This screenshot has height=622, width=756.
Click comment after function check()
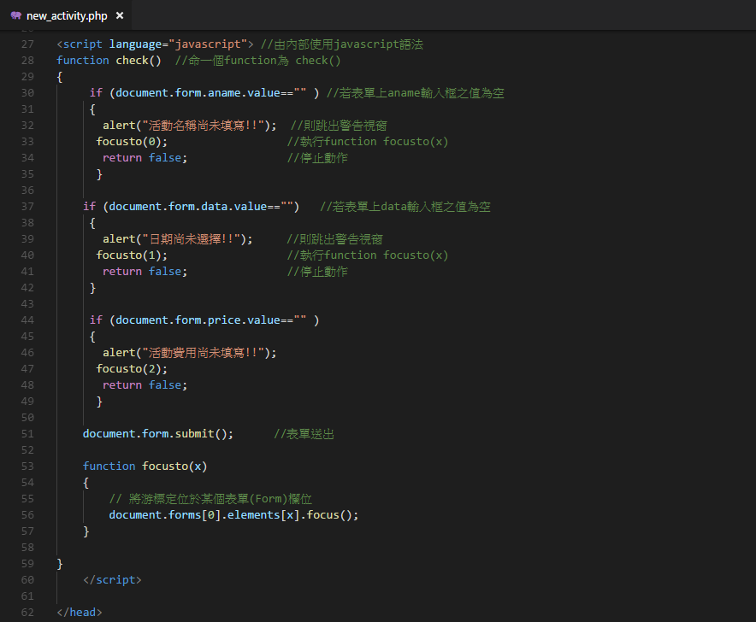(x=258, y=61)
